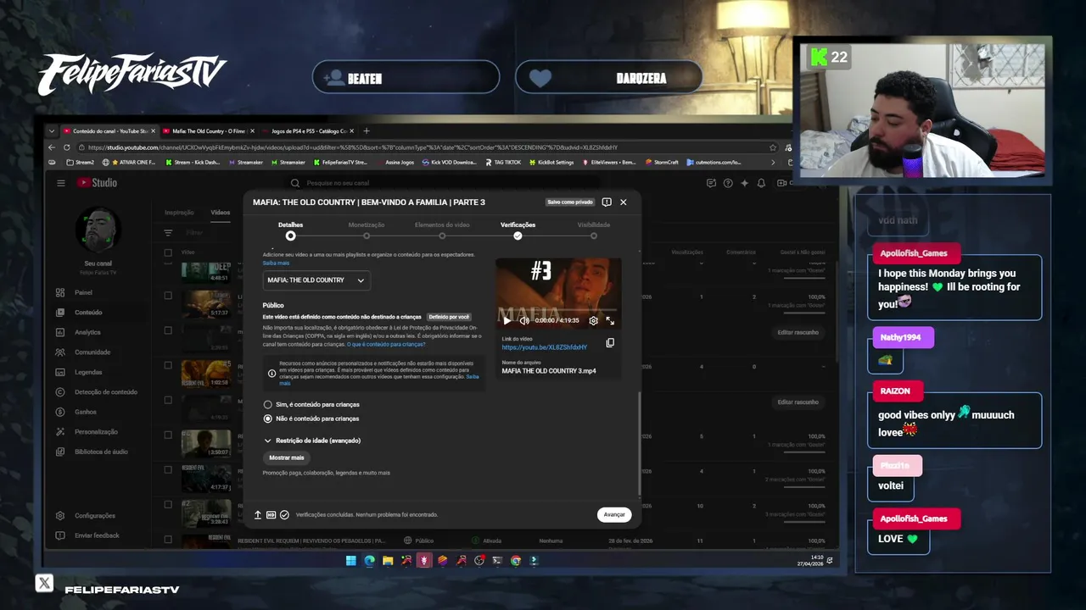
Task: Open the Studio notifications bell icon
Action: 761,183
